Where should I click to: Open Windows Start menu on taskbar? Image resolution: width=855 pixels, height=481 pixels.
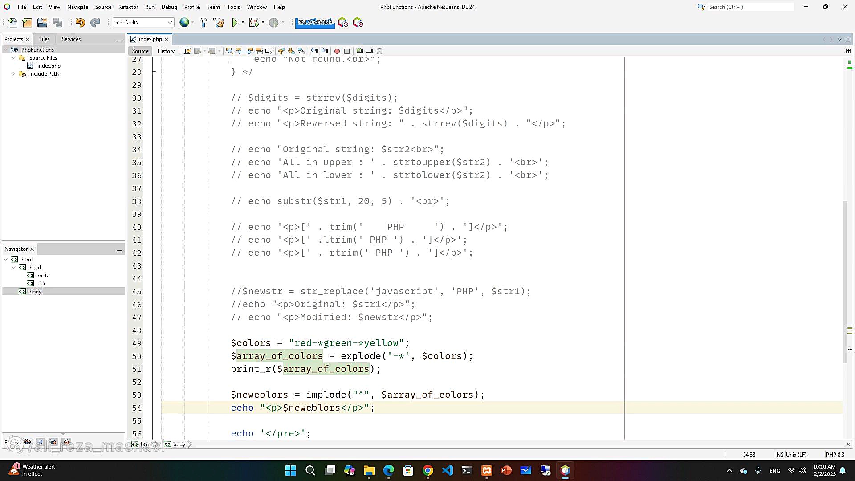[290, 470]
